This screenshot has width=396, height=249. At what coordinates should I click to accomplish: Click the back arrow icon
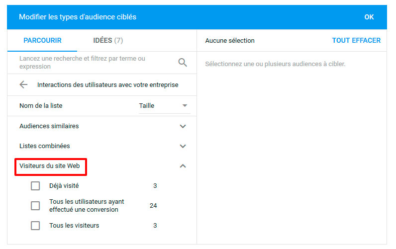click(23, 84)
